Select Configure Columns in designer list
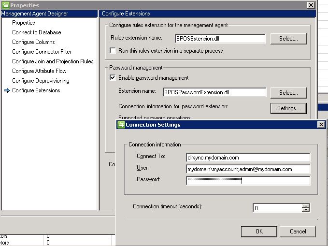Screen dimensions: 328x246 click(33, 42)
